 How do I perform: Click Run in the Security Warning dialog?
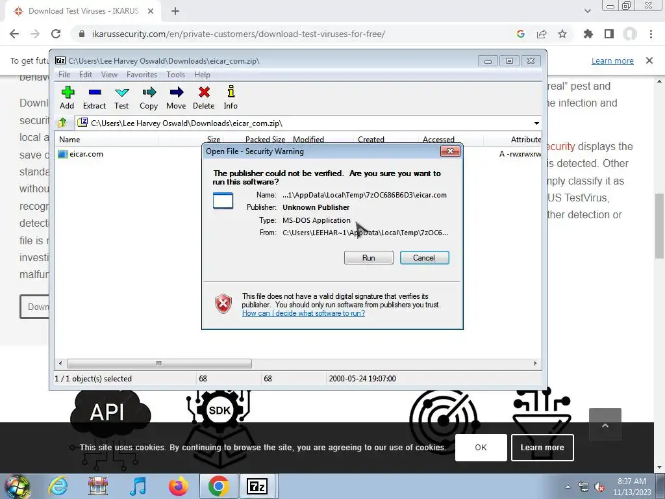point(369,257)
